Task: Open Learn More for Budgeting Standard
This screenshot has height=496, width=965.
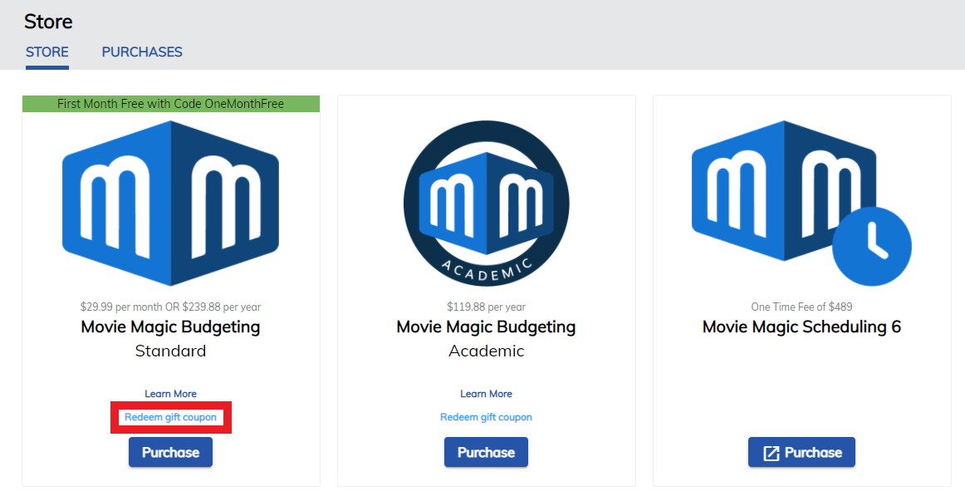Action: pos(170,393)
